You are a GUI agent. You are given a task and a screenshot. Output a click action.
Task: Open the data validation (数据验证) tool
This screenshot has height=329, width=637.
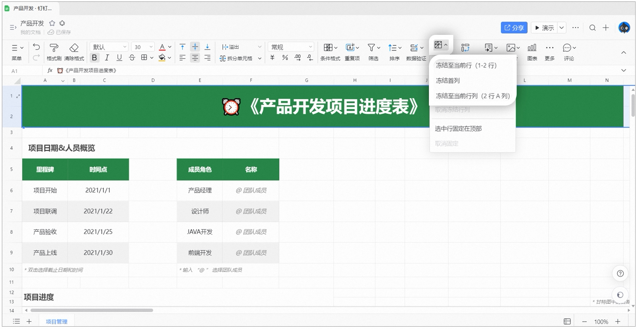point(417,47)
